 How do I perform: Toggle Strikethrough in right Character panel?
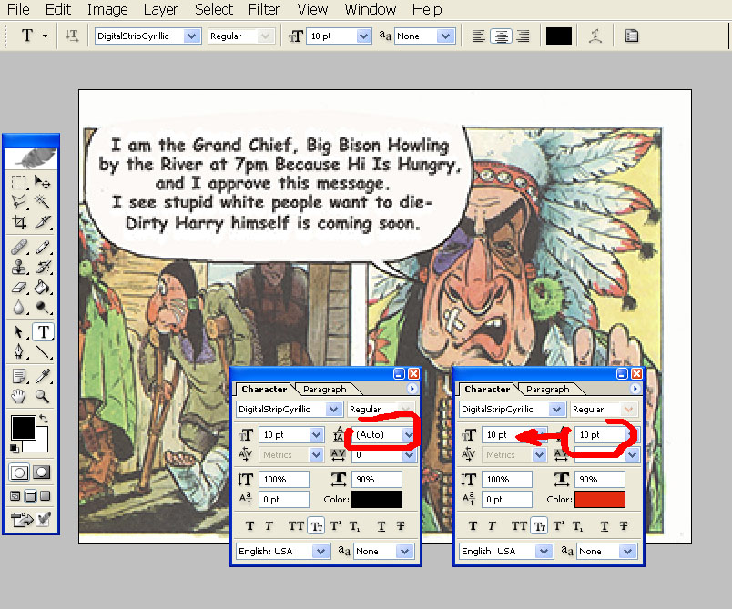(x=624, y=526)
